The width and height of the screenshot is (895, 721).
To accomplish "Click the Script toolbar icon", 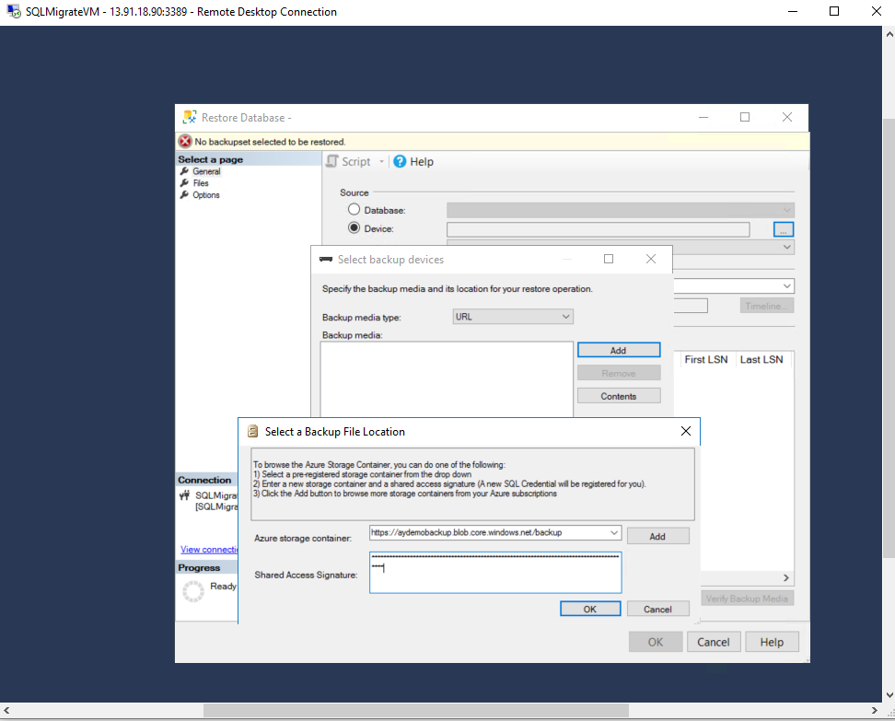I will pyautogui.click(x=332, y=161).
